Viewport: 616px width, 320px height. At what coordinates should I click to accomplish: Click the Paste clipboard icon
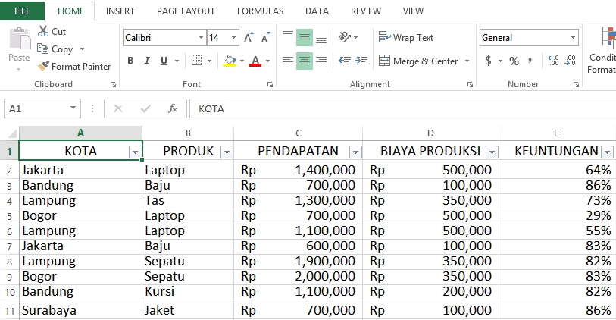pyautogui.click(x=20, y=39)
